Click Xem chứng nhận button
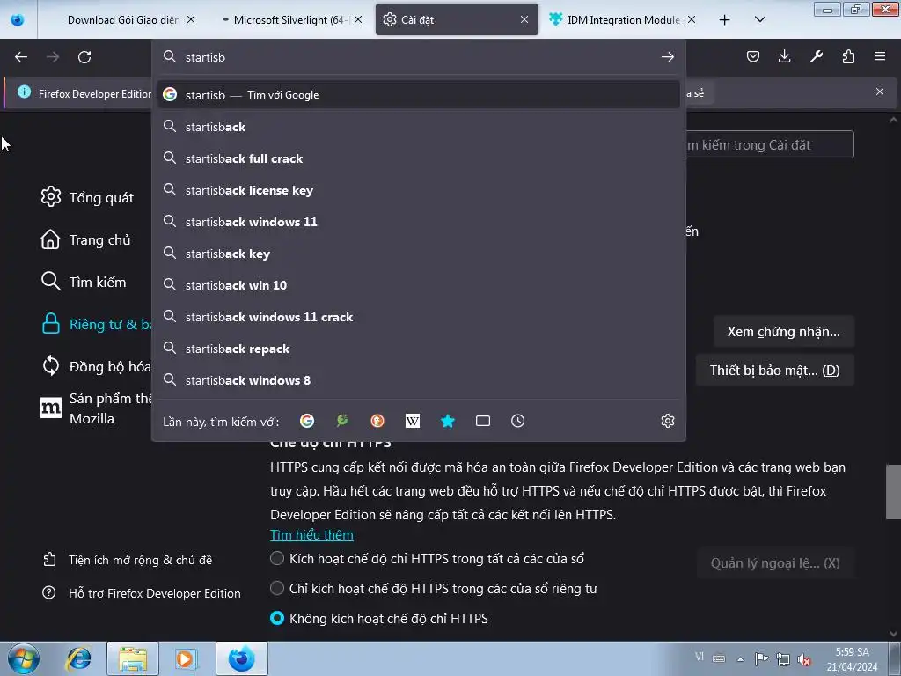901x676 pixels. pyautogui.click(x=783, y=332)
